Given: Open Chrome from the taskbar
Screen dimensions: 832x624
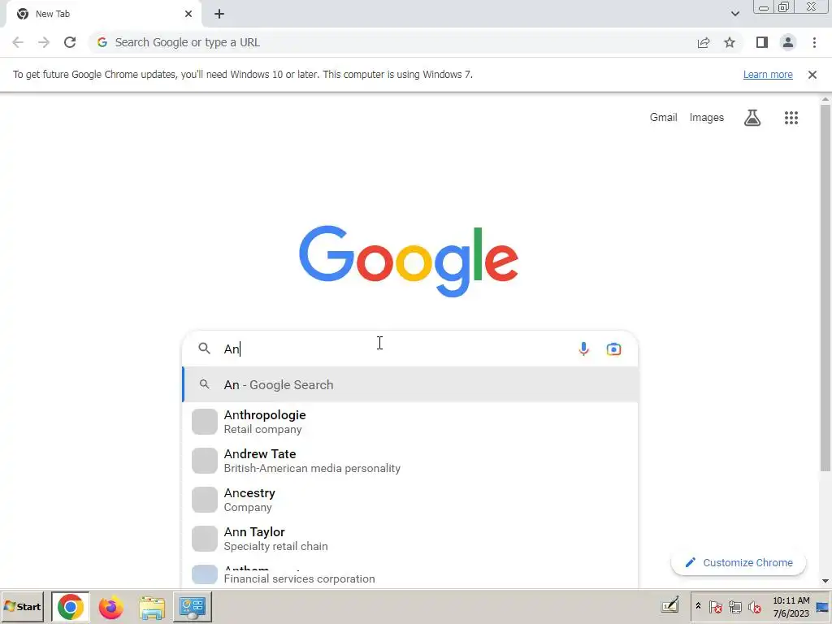Looking at the screenshot, I should coord(70,606).
